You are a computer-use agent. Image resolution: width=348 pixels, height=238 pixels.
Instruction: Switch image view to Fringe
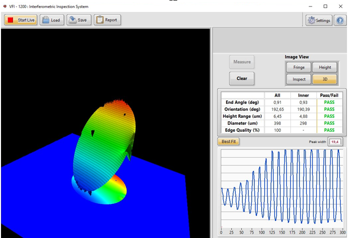pyautogui.click(x=298, y=67)
